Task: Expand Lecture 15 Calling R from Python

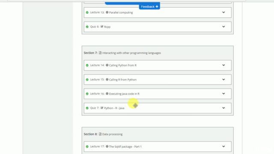Action: tap(223, 80)
